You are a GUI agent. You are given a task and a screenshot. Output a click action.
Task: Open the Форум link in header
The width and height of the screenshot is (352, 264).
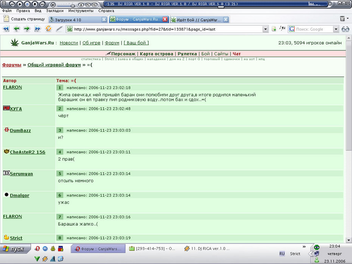click(x=112, y=43)
